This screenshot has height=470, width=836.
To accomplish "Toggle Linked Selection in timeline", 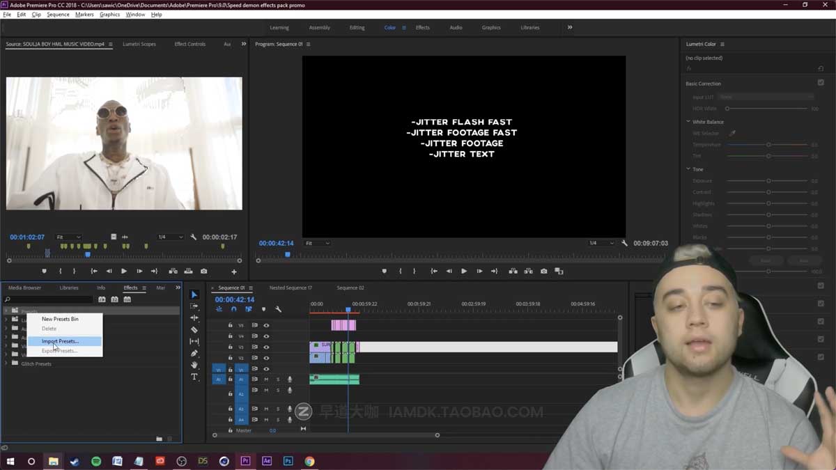I will click(x=248, y=309).
